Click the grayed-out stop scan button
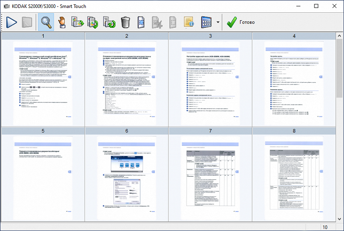344x231 pixels. tap(27, 22)
